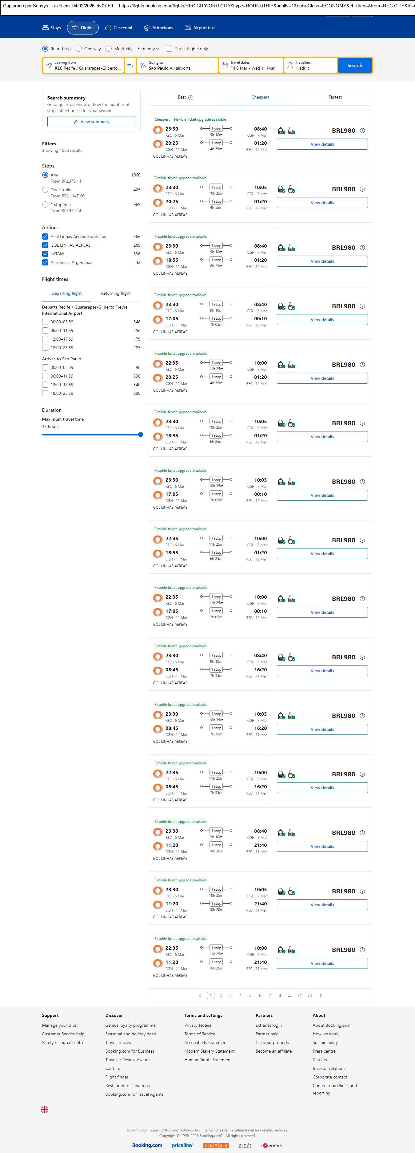Switch to the Returning flight tab
The height and width of the screenshot is (1153, 415).
point(116,293)
